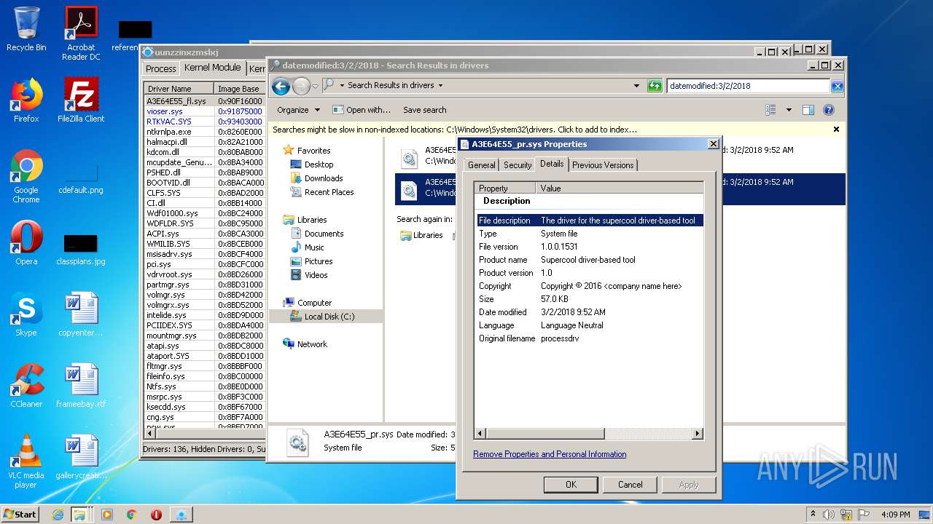Click the Libraries search-again location
This screenshot has height=524, width=933.
[x=421, y=235]
